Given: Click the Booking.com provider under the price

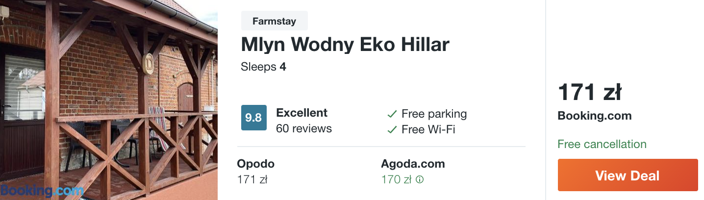Looking at the screenshot, I should tap(595, 116).
